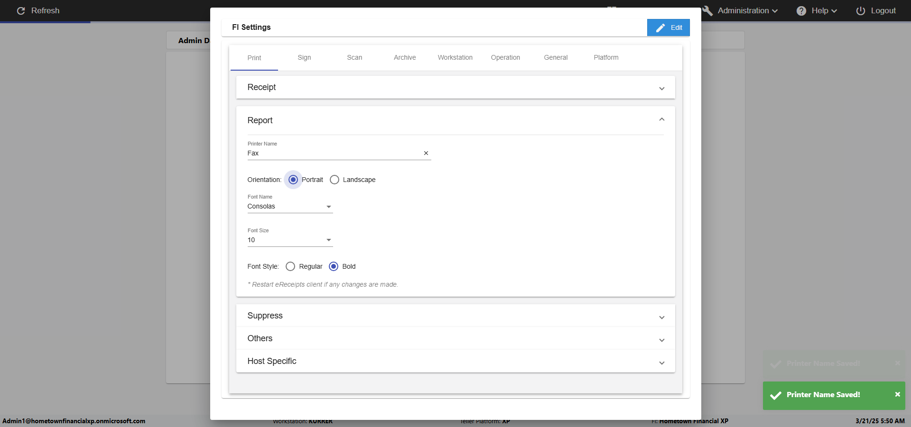Click the Logout power icon

tap(861, 11)
